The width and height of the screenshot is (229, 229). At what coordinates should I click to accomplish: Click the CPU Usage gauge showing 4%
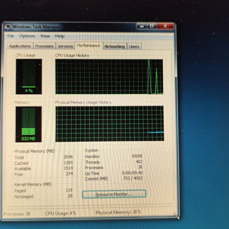29,76
